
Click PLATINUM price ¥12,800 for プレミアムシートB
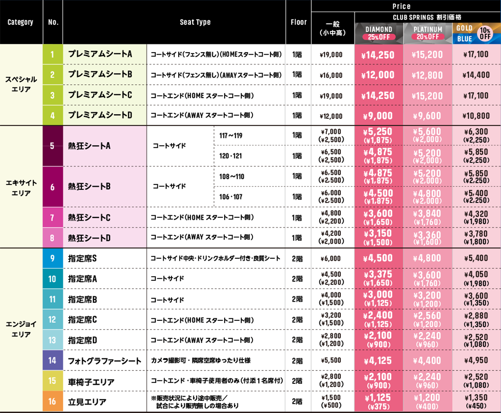[x=427, y=75]
